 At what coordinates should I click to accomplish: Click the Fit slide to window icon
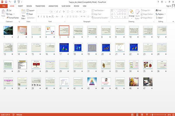pos(173,115)
